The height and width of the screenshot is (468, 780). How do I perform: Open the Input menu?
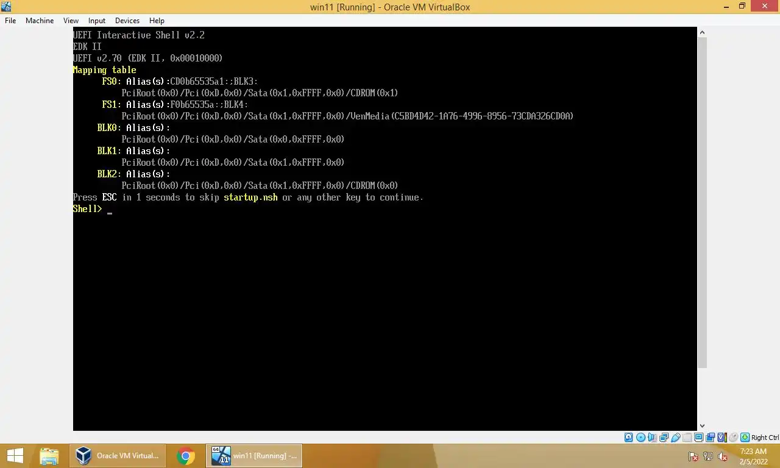point(96,20)
